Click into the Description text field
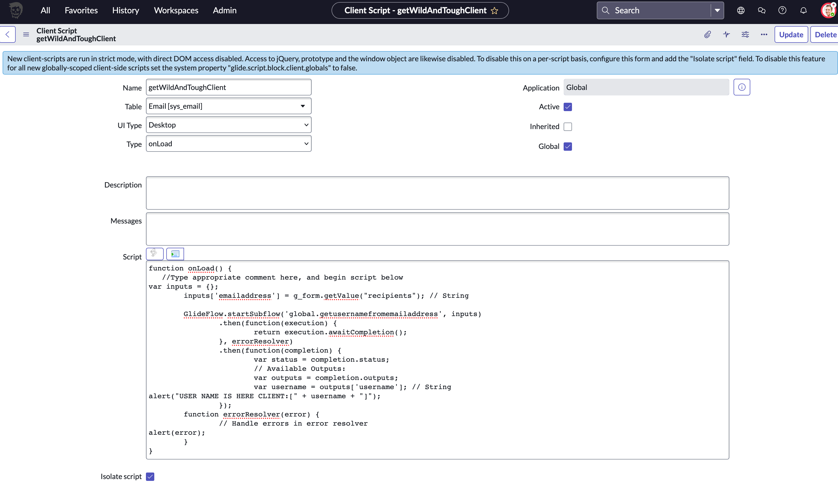Viewport: 838px width, 484px height. point(437,193)
